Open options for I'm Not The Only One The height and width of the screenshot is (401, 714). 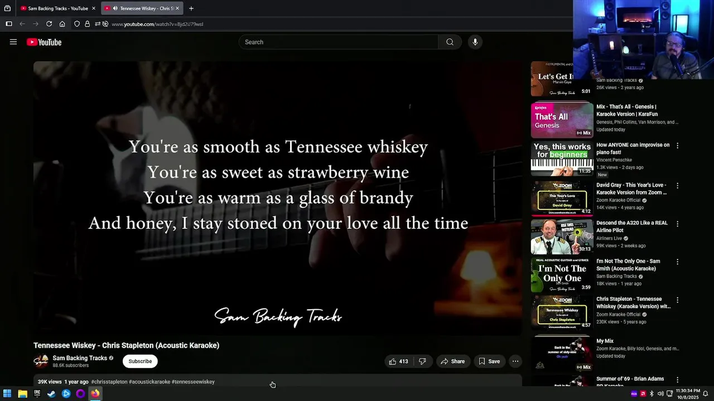click(678, 262)
